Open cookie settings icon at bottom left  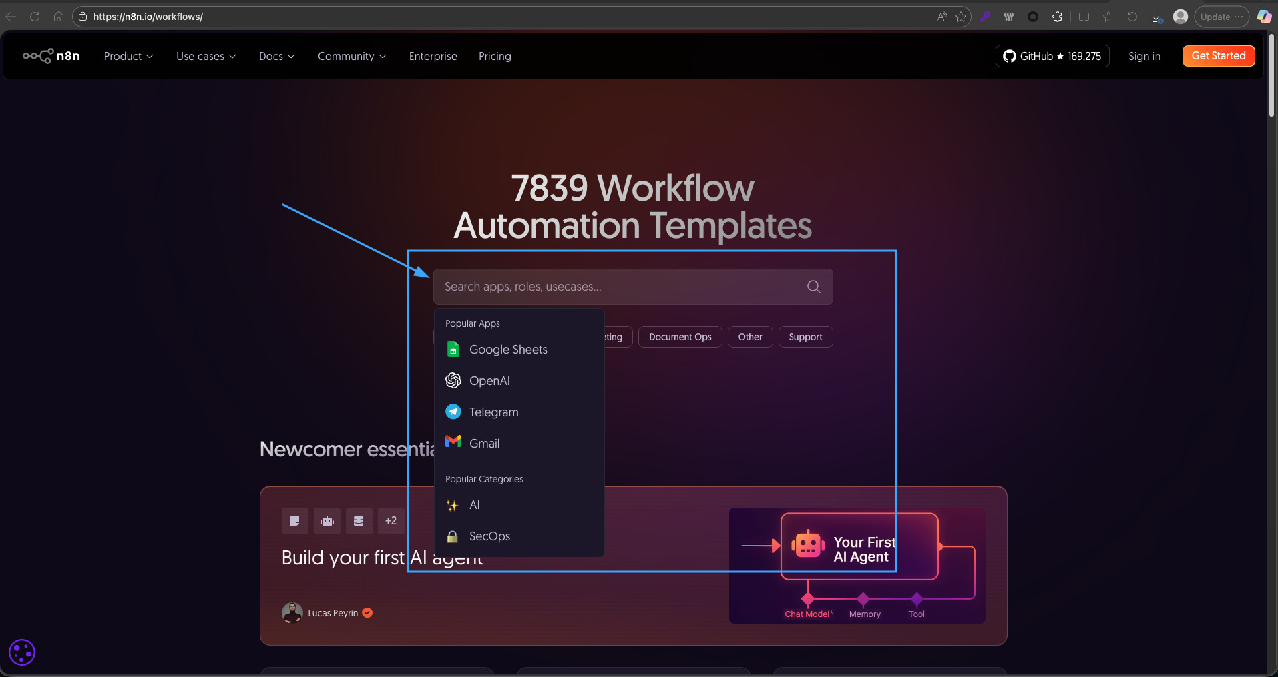(22, 652)
